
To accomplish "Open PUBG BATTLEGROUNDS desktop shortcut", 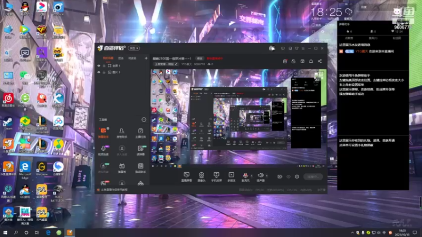I will coord(58,193).
